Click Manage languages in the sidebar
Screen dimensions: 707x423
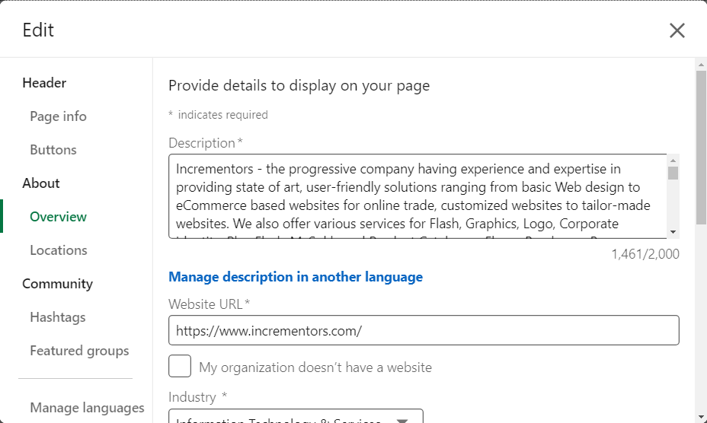coord(87,408)
